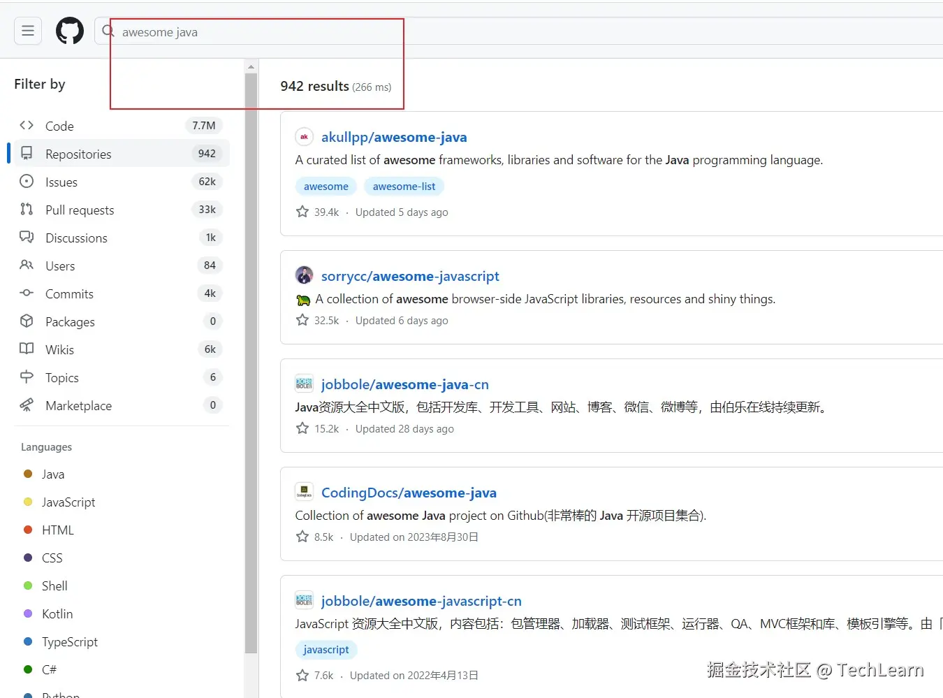The height and width of the screenshot is (698, 943).
Task: Click the Topics signpost icon
Action: click(27, 377)
